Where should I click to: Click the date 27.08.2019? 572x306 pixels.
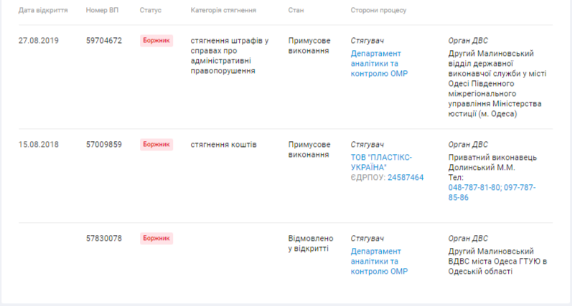[38, 40]
